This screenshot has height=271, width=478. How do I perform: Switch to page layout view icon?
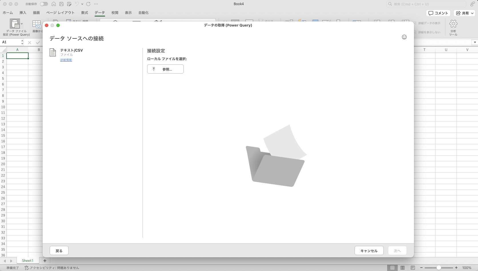click(403, 268)
